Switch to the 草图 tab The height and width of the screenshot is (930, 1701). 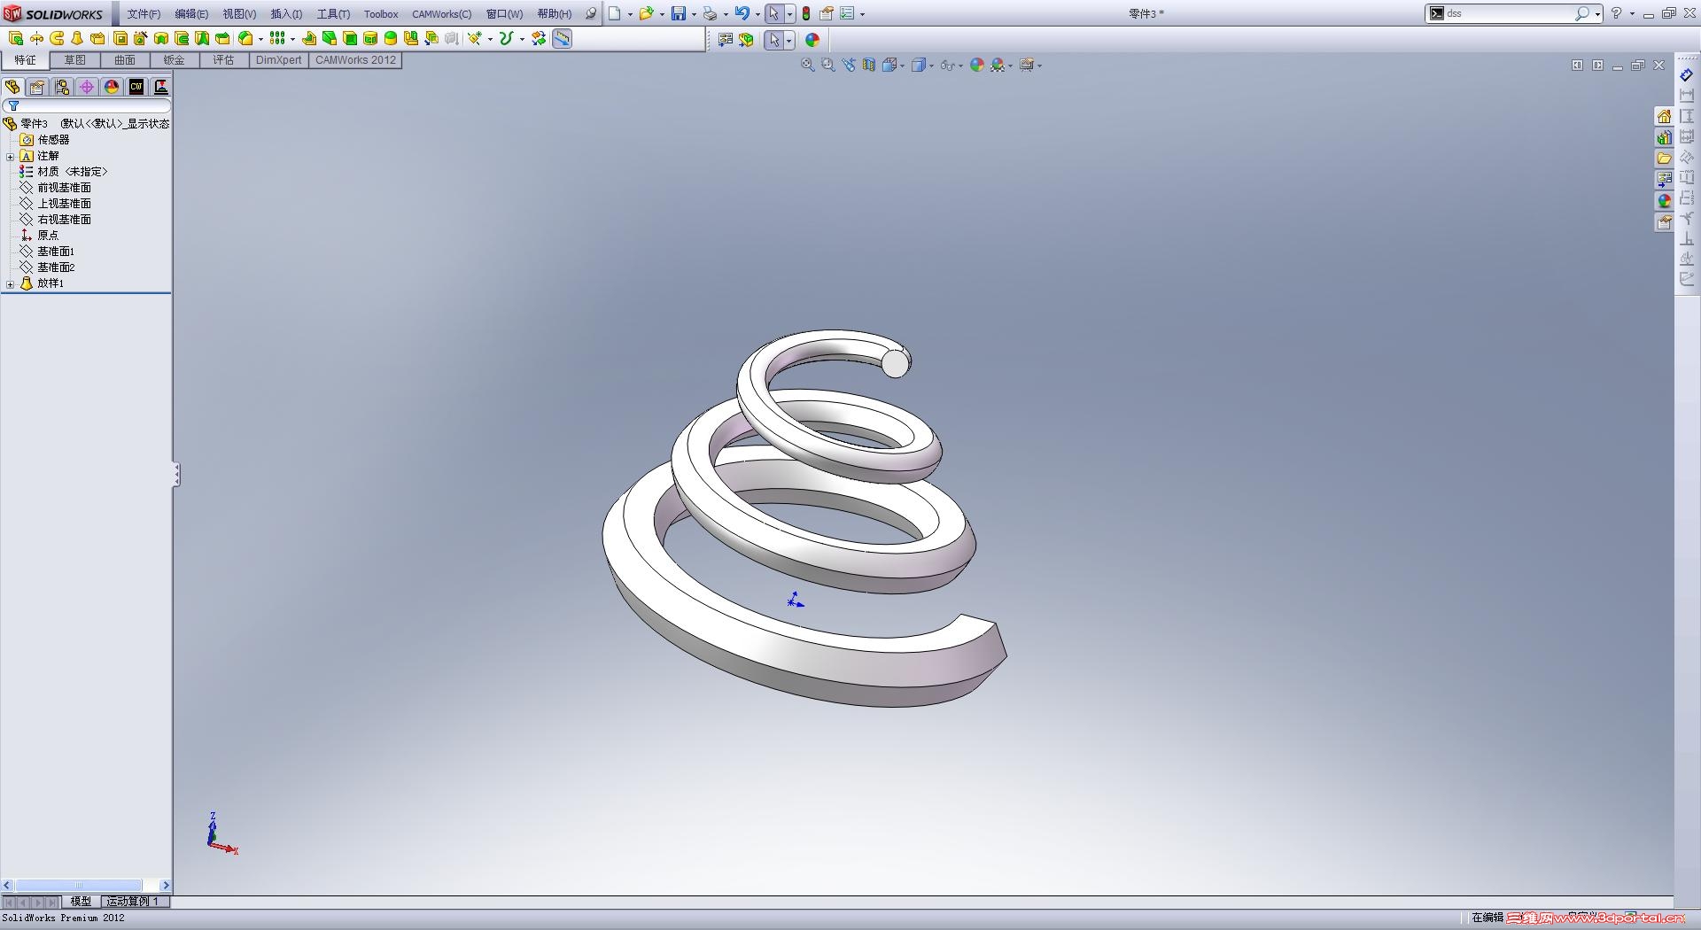pos(74,60)
